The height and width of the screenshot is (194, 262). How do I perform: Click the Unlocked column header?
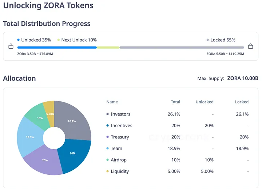205,102
